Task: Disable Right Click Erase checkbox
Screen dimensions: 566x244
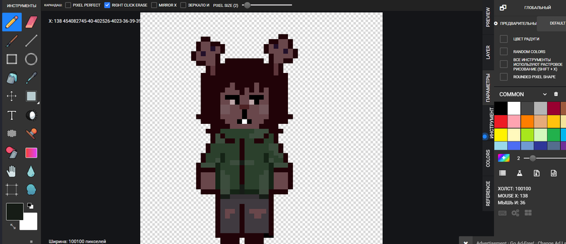Action: pos(107,6)
